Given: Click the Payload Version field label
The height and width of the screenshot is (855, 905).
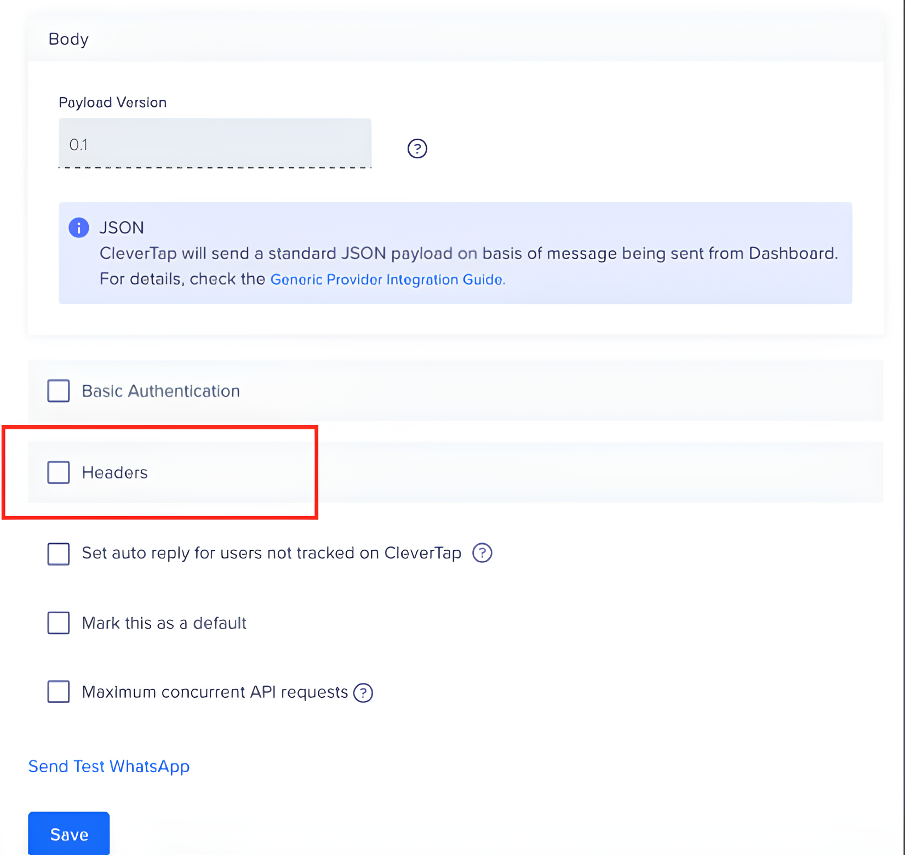Looking at the screenshot, I should 113,102.
